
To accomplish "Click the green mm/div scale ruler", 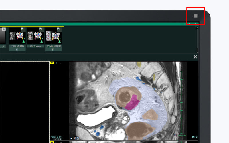I will (x=181, y=100).
